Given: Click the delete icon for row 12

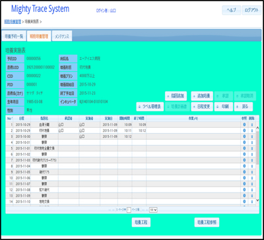Looking at the screenshot, I should tap(252, 190).
